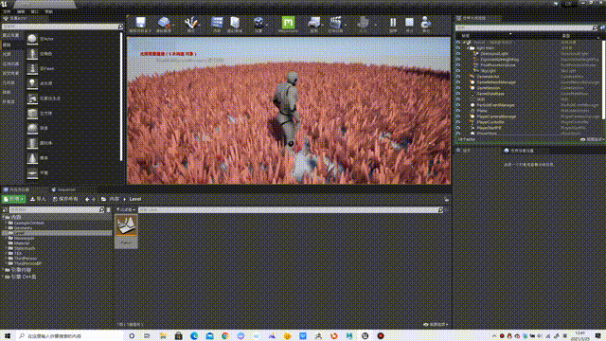This screenshot has width=606, height=341.
Task: Click the Source Control toolbar icon
Action: [x=164, y=23]
